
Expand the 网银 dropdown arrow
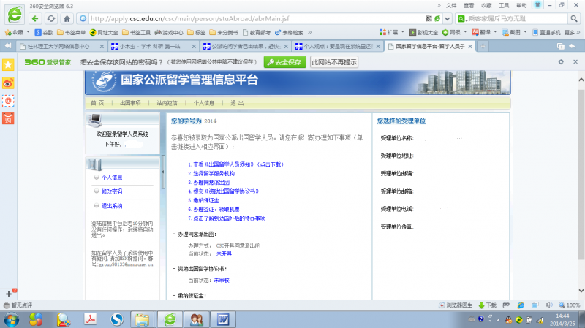[465, 32]
